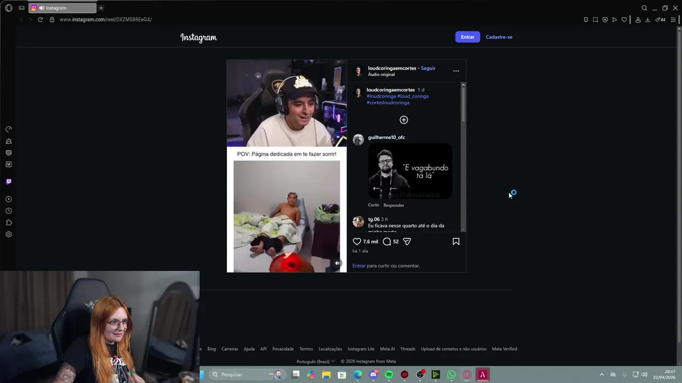
Task: Open the Privacidade footer link
Action: pyautogui.click(x=283, y=349)
